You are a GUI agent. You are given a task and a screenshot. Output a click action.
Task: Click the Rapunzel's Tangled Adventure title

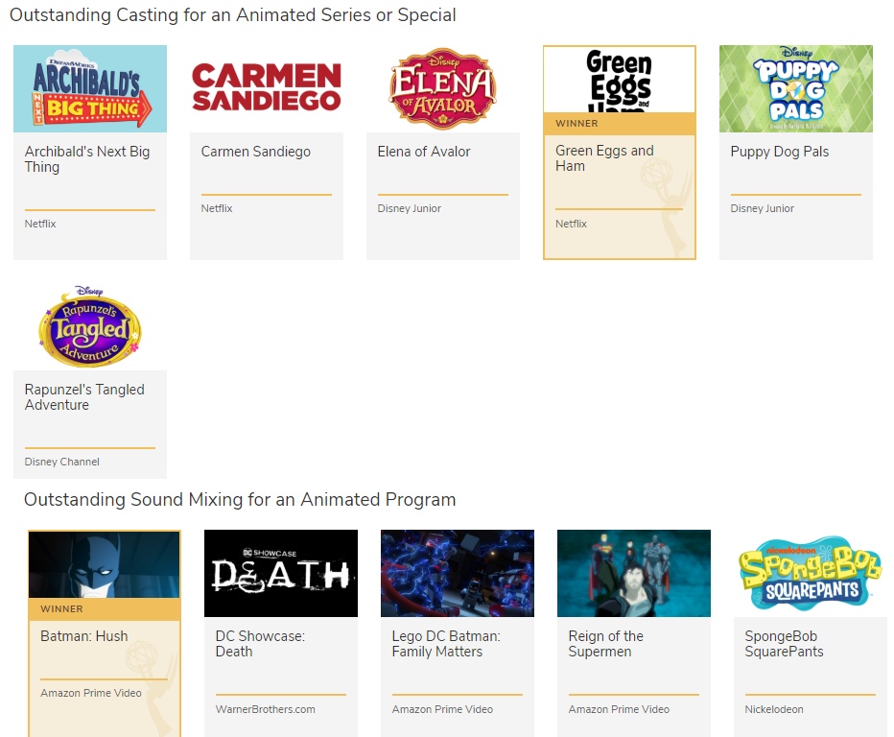click(84, 397)
